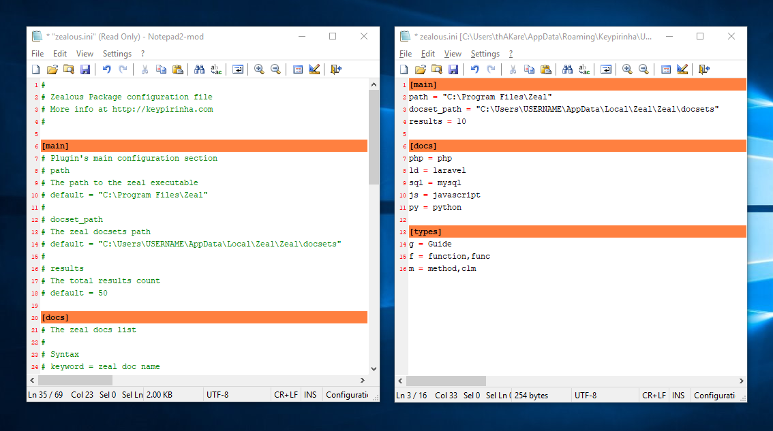Save icon in right zealous.ini window
Screen dimensions: 773x431
point(453,69)
